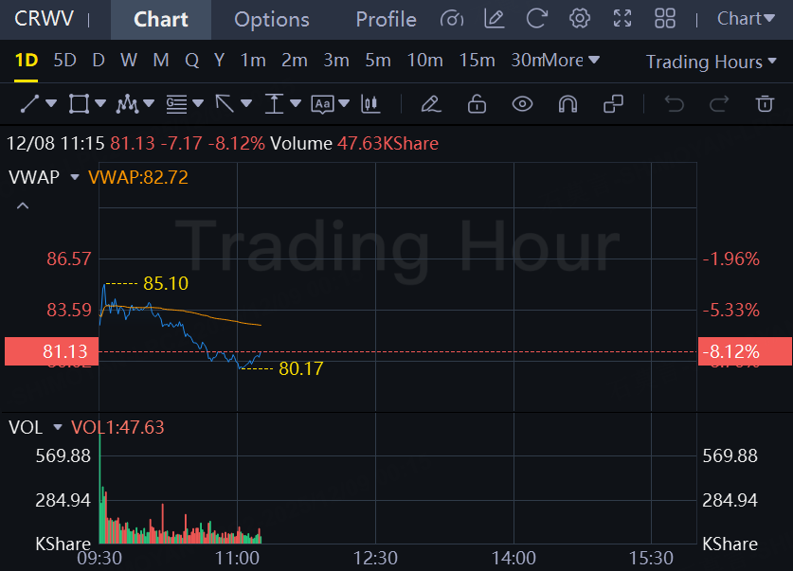Open the multi-chart grid layout
The height and width of the screenshot is (571, 793).
665,18
